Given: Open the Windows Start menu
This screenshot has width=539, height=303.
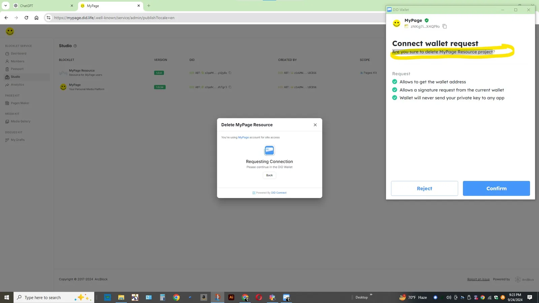Looking at the screenshot, I should [x=7, y=297].
